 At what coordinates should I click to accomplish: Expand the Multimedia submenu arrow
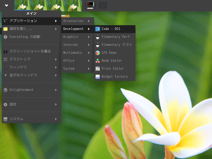click(89, 53)
